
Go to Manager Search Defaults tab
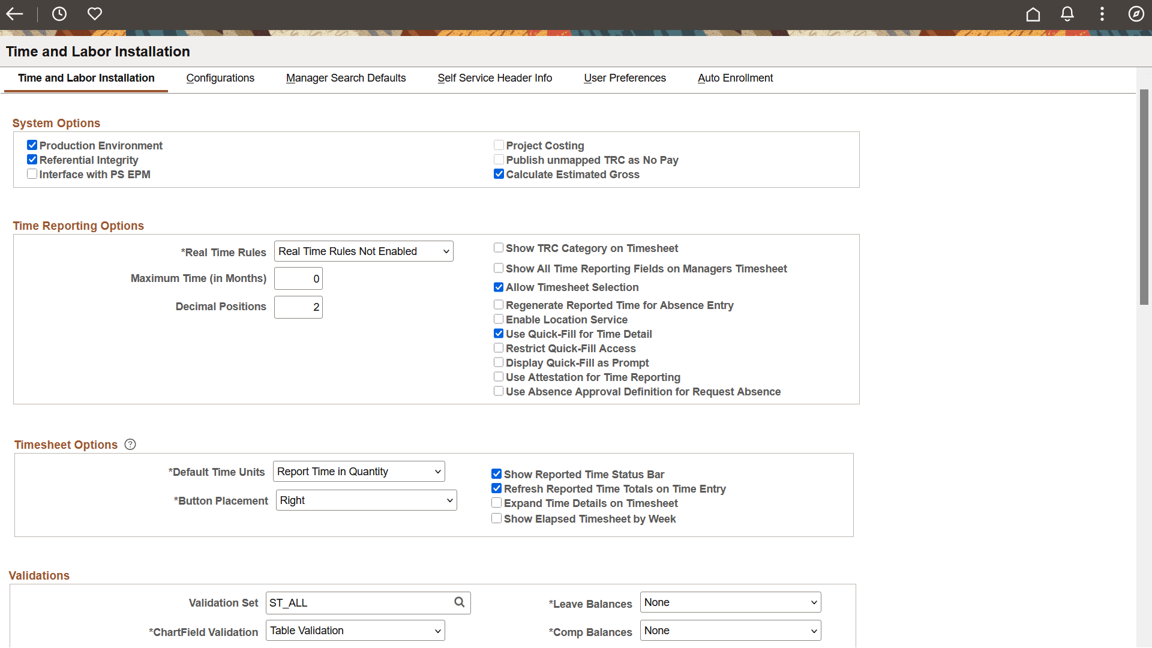pyautogui.click(x=346, y=78)
